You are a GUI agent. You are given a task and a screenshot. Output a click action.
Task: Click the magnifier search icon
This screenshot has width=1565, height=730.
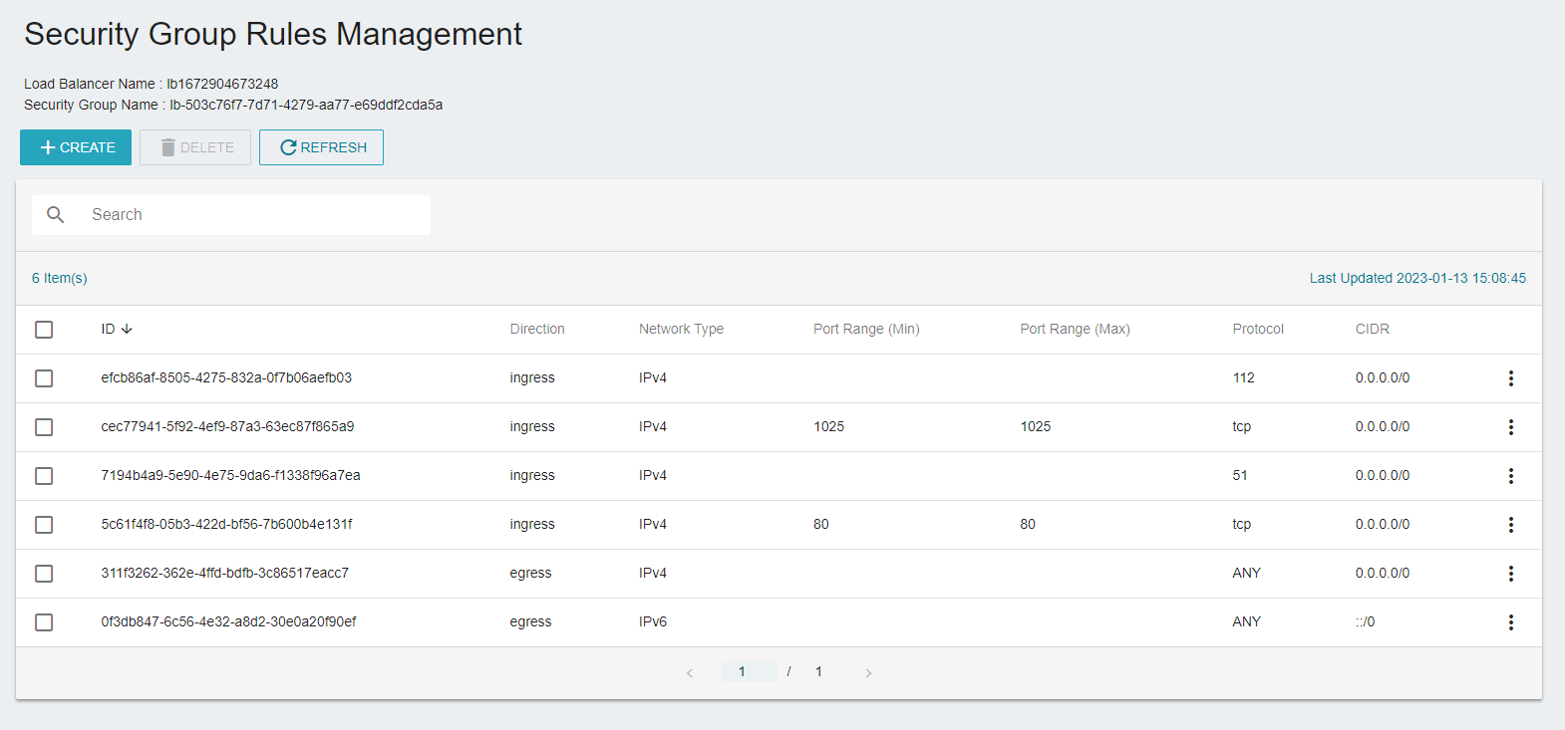click(x=56, y=215)
